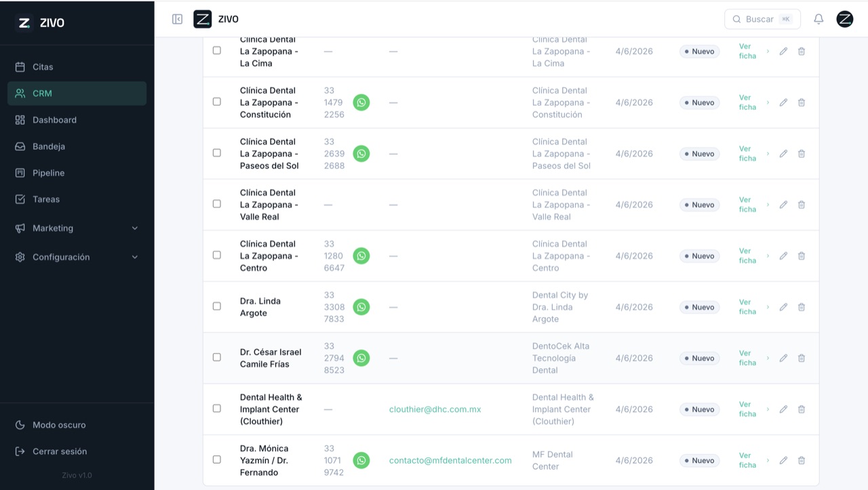Email clouthier@dhc.com.mx link
The image size is (868, 490).
[x=435, y=409]
